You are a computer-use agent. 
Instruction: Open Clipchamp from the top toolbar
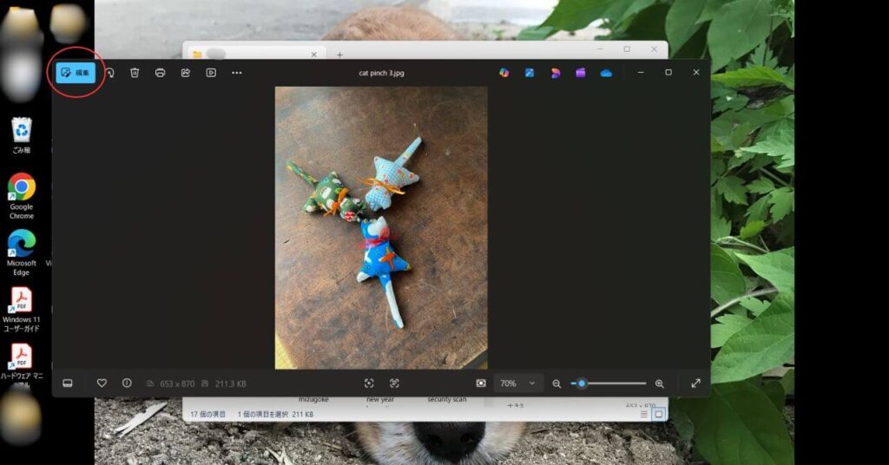[x=580, y=73]
